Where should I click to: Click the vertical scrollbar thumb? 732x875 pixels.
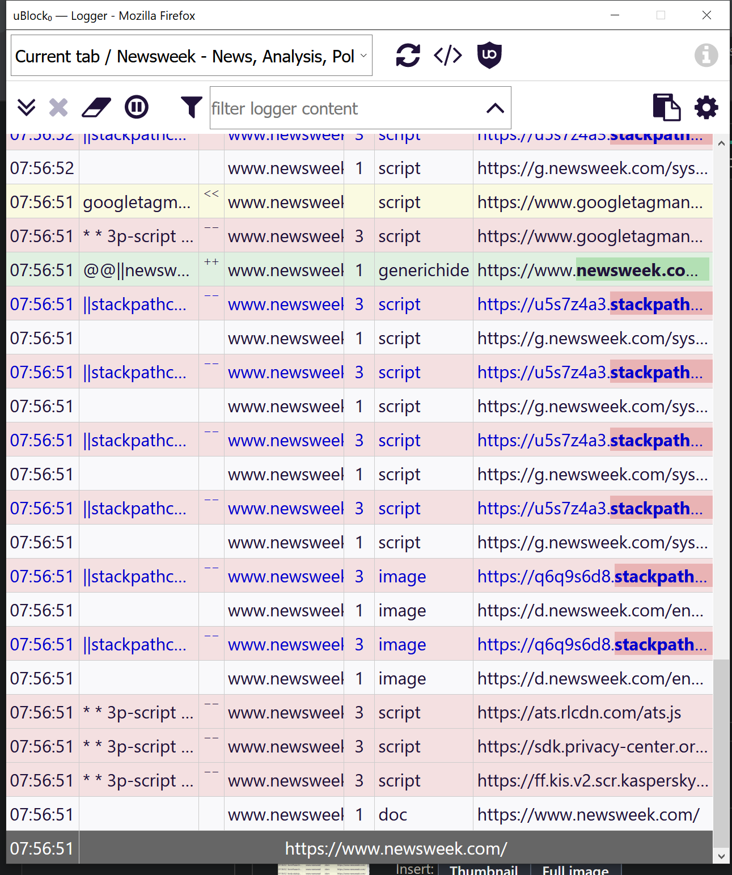coord(721,753)
